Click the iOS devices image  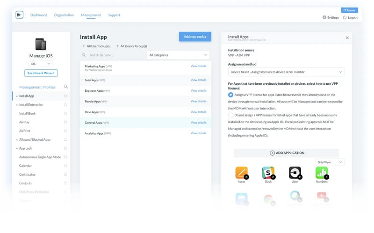point(41,44)
